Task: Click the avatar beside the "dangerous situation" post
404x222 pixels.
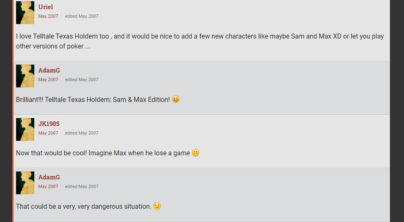Action: coord(25,183)
